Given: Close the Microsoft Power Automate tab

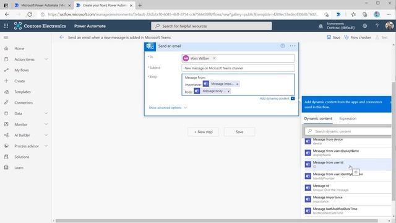Looking at the screenshot, I should coord(69,6).
